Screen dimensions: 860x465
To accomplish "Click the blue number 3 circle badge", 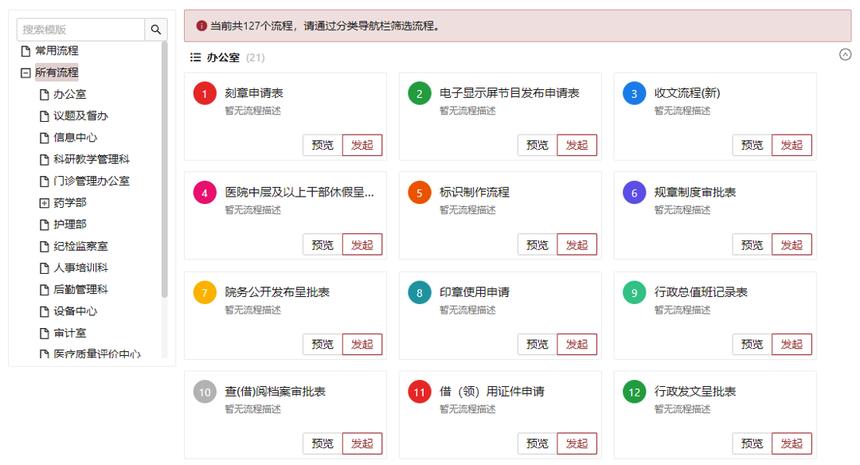I will [x=634, y=93].
